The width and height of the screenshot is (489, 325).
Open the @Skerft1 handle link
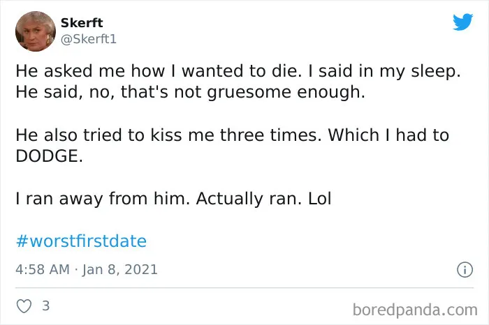pyautogui.click(x=89, y=39)
